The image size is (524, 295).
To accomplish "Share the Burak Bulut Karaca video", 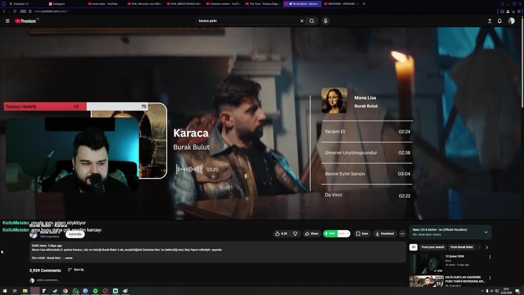I will [312, 234].
